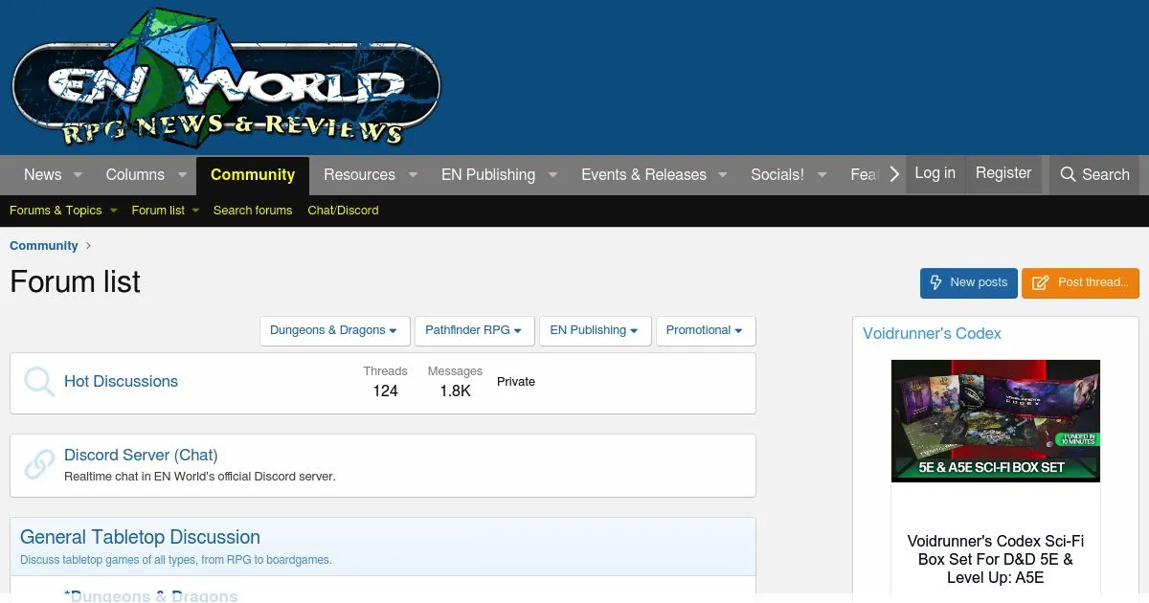Expand EN Publishing nav dropdown arrow
Image resolution: width=1149 pixels, height=603 pixels.
point(552,175)
